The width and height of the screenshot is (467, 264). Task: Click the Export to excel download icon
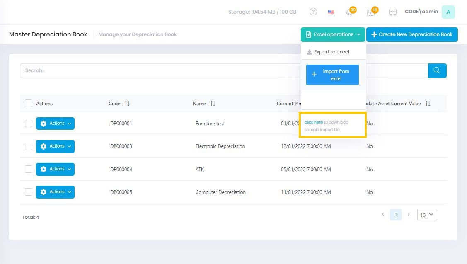click(x=310, y=51)
